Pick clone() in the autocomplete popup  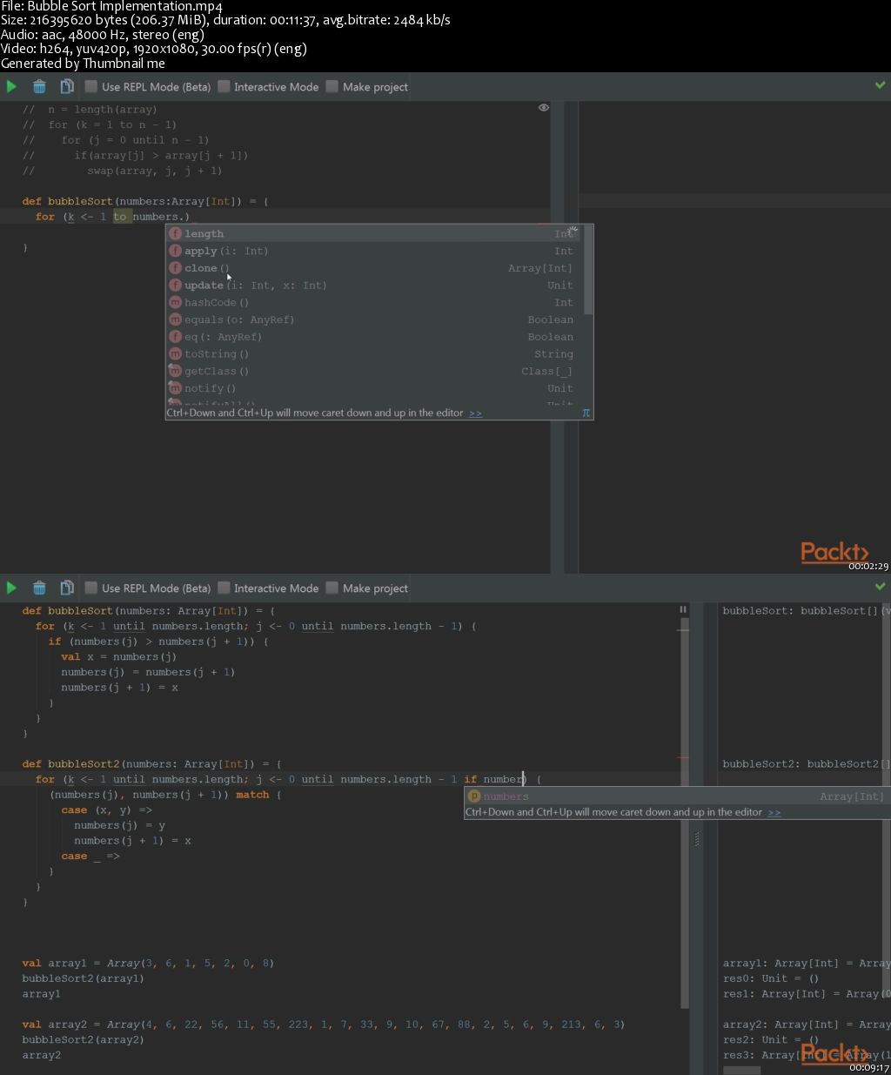375,268
